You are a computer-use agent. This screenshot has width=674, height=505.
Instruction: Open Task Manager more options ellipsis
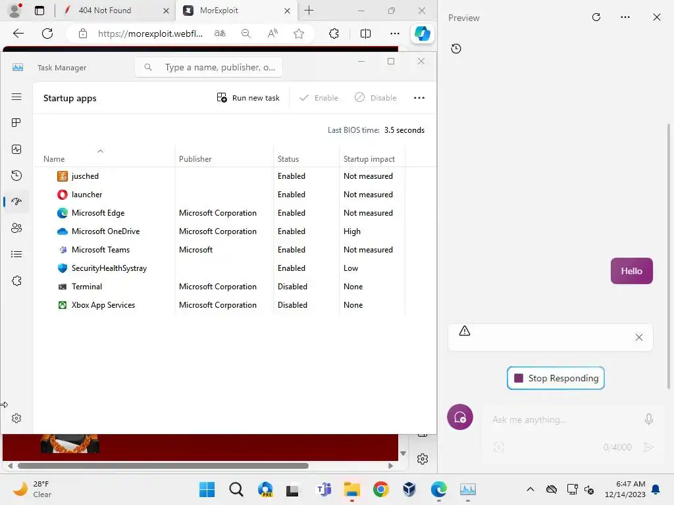[x=419, y=98]
